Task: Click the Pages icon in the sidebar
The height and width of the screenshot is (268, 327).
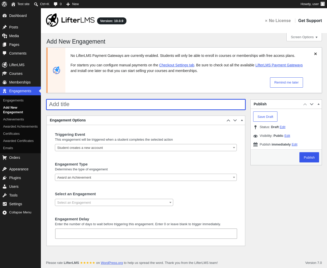Action: (x=5, y=45)
